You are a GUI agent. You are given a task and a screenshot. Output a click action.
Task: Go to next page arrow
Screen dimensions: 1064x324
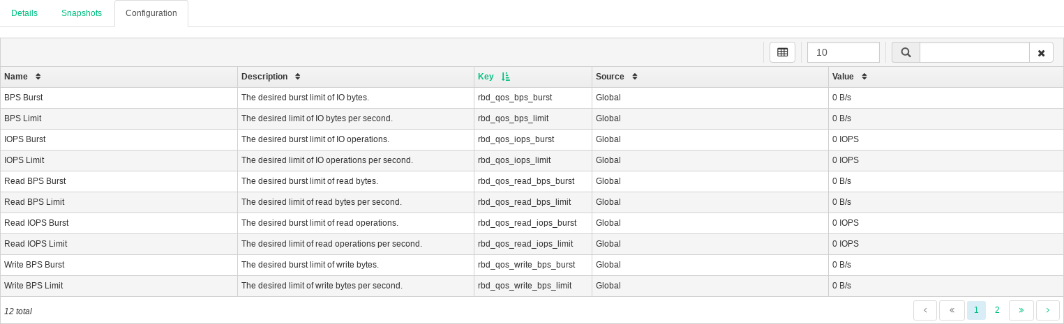point(1047,310)
